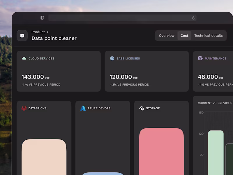Open the Technical details tab

pyautogui.click(x=208, y=36)
